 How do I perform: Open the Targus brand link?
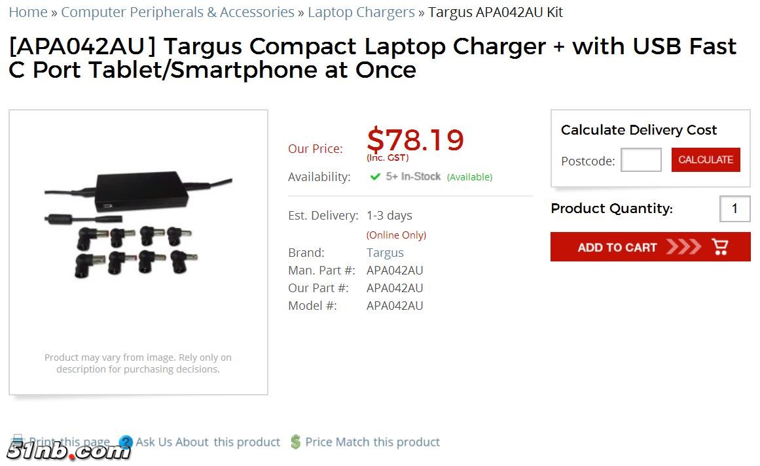coord(385,252)
